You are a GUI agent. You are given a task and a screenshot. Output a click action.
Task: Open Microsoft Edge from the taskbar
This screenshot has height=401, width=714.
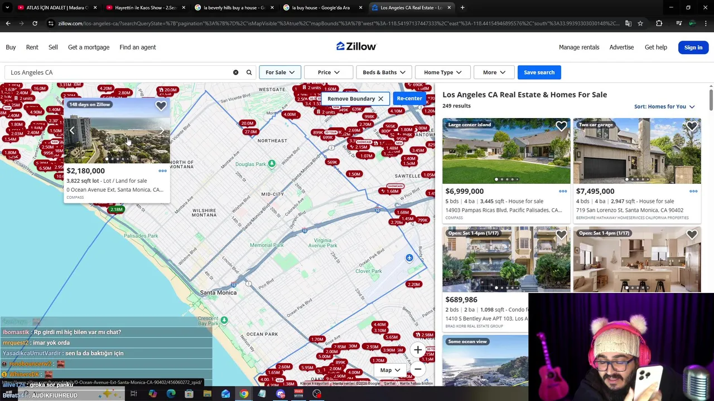[171, 394]
